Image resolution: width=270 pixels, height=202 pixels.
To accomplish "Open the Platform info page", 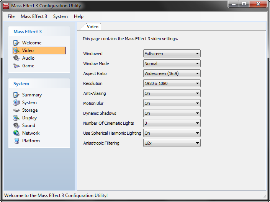I will tap(31, 141).
